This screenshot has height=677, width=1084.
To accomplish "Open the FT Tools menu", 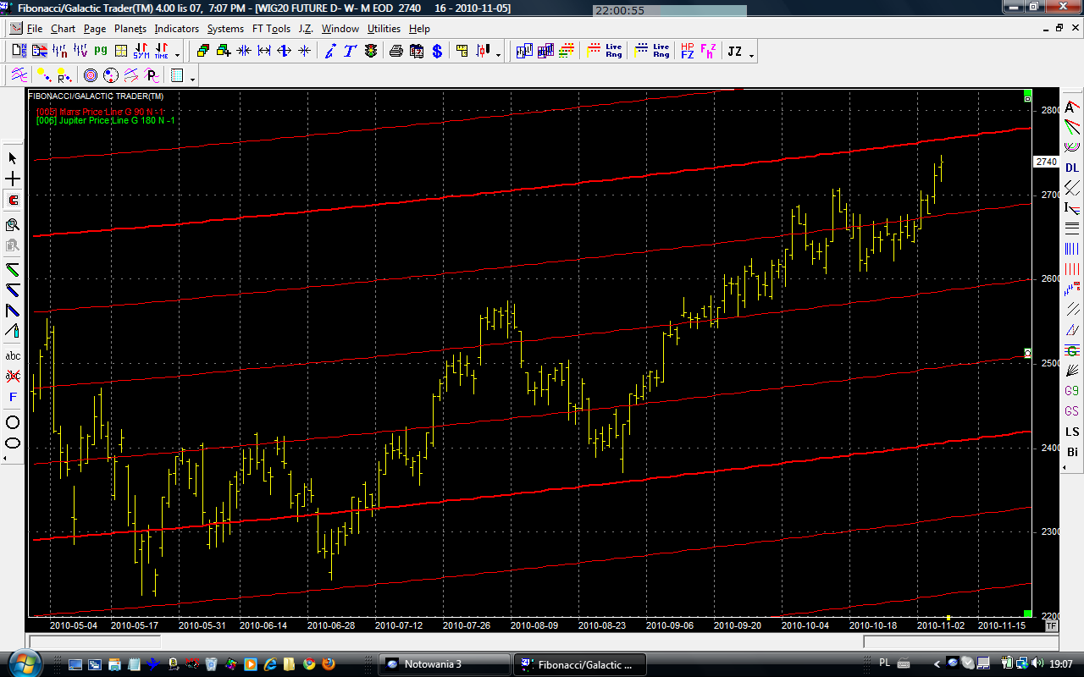I will [x=271, y=29].
